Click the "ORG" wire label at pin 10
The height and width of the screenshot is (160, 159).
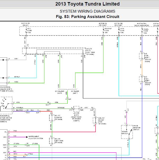click(15, 154)
